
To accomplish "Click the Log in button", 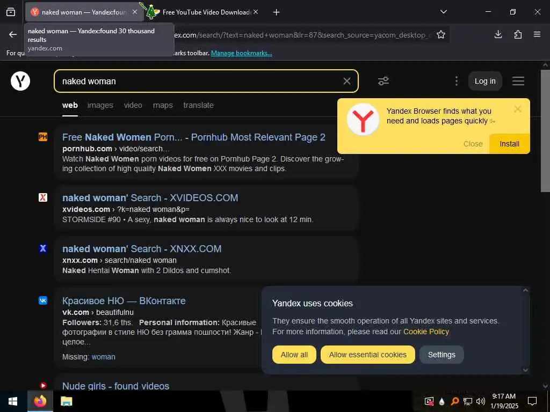I will click(485, 82).
